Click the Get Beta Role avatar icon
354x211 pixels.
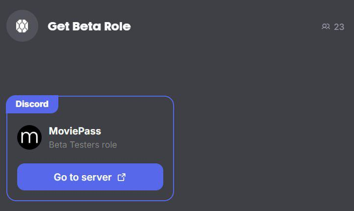22,26
